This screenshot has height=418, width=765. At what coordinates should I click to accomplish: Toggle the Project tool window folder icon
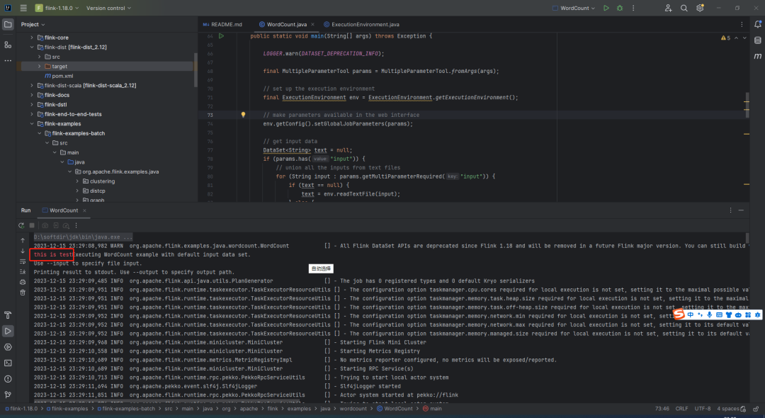click(x=8, y=24)
